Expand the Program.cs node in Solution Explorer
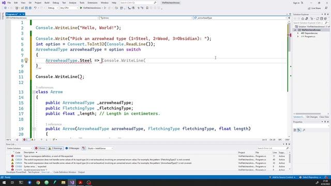Screen dimensions: 331x186 [298, 37]
